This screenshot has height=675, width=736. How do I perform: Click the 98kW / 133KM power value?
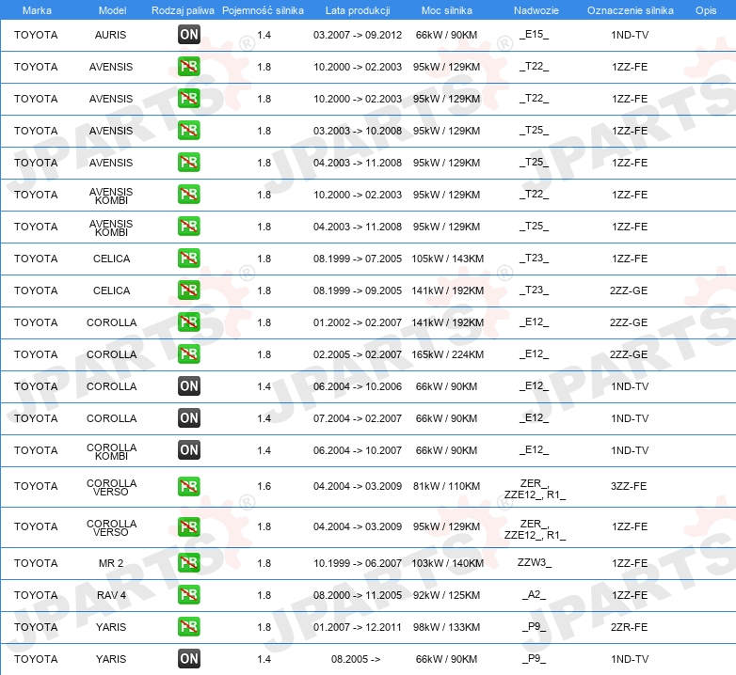446,627
